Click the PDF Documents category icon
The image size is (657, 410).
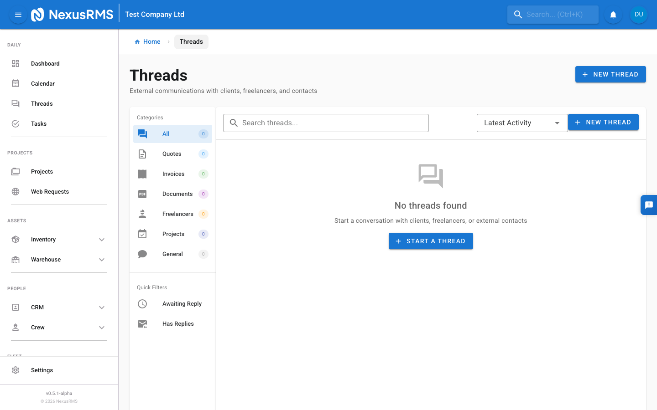pyautogui.click(x=142, y=194)
